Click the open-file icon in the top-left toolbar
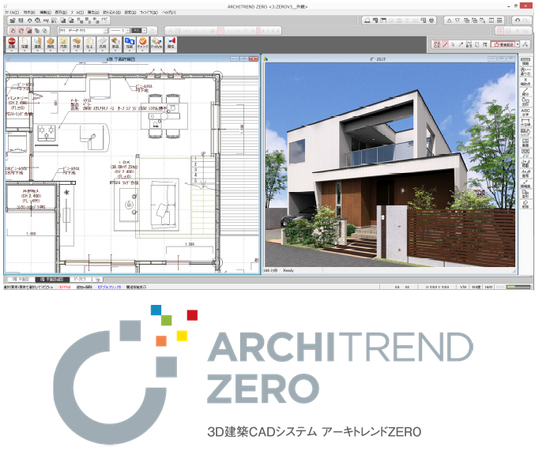This screenshot has width=535, height=455. pos(13,21)
